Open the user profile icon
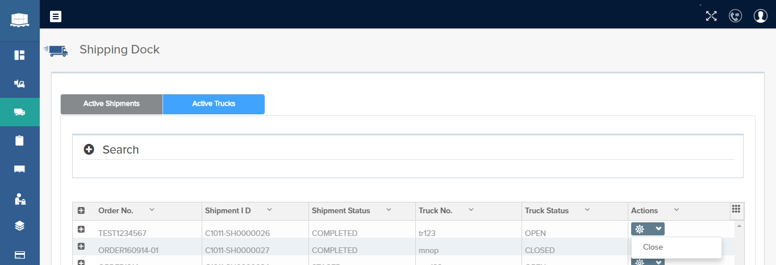The image size is (776, 265). point(761,16)
